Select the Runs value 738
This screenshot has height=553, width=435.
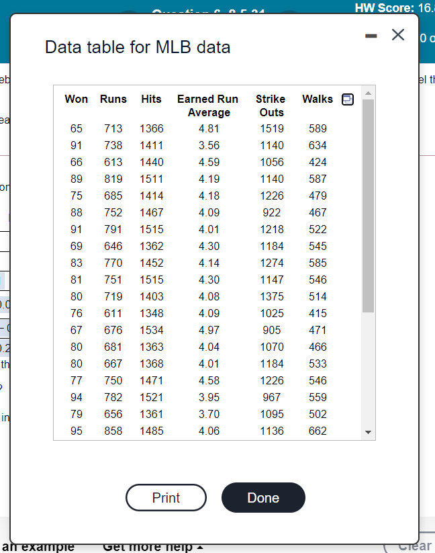pos(113,145)
